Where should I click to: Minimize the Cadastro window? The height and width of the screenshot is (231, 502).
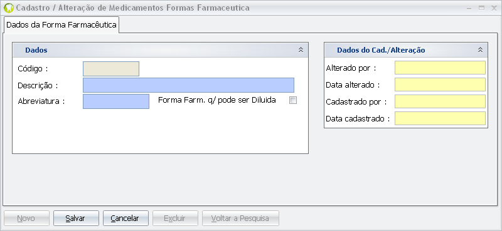click(x=469, y=8)
